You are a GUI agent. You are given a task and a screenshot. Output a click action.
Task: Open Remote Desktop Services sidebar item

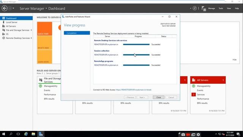click(18, 38)
